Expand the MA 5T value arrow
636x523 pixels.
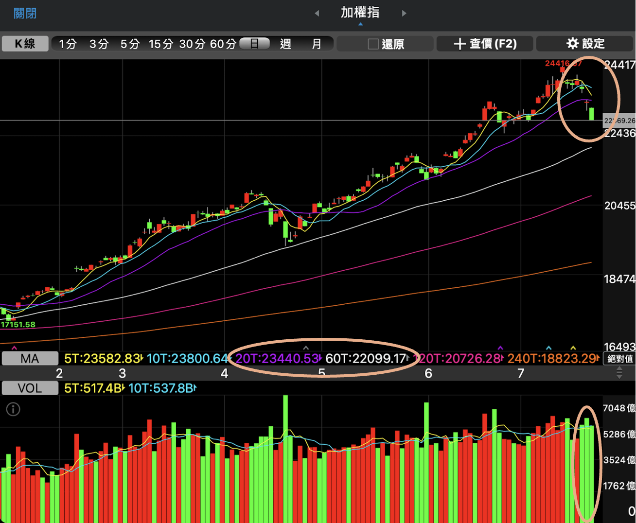click(x=141, y=359)
